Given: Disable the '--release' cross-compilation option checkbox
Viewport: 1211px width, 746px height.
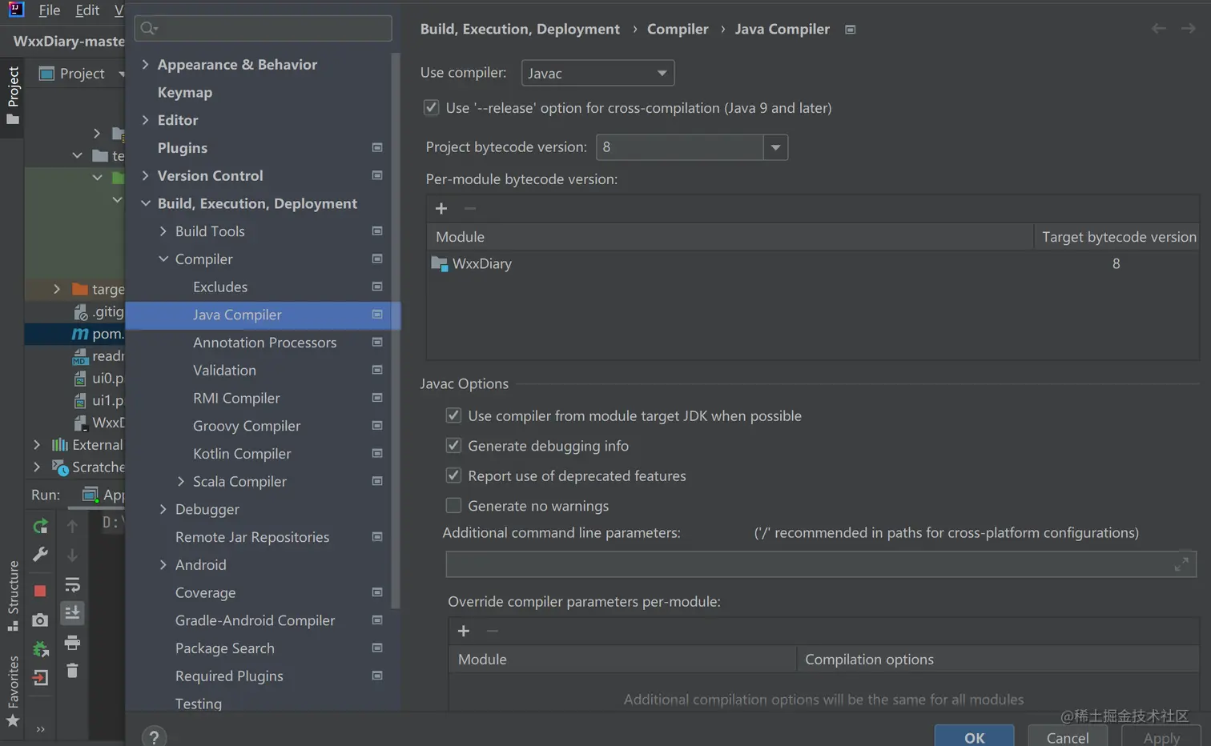Looking at the screenshot, I should coord(432,108).
